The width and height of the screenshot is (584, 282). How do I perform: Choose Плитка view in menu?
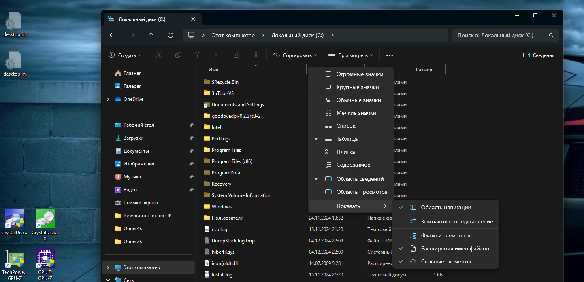coord(345,152)
